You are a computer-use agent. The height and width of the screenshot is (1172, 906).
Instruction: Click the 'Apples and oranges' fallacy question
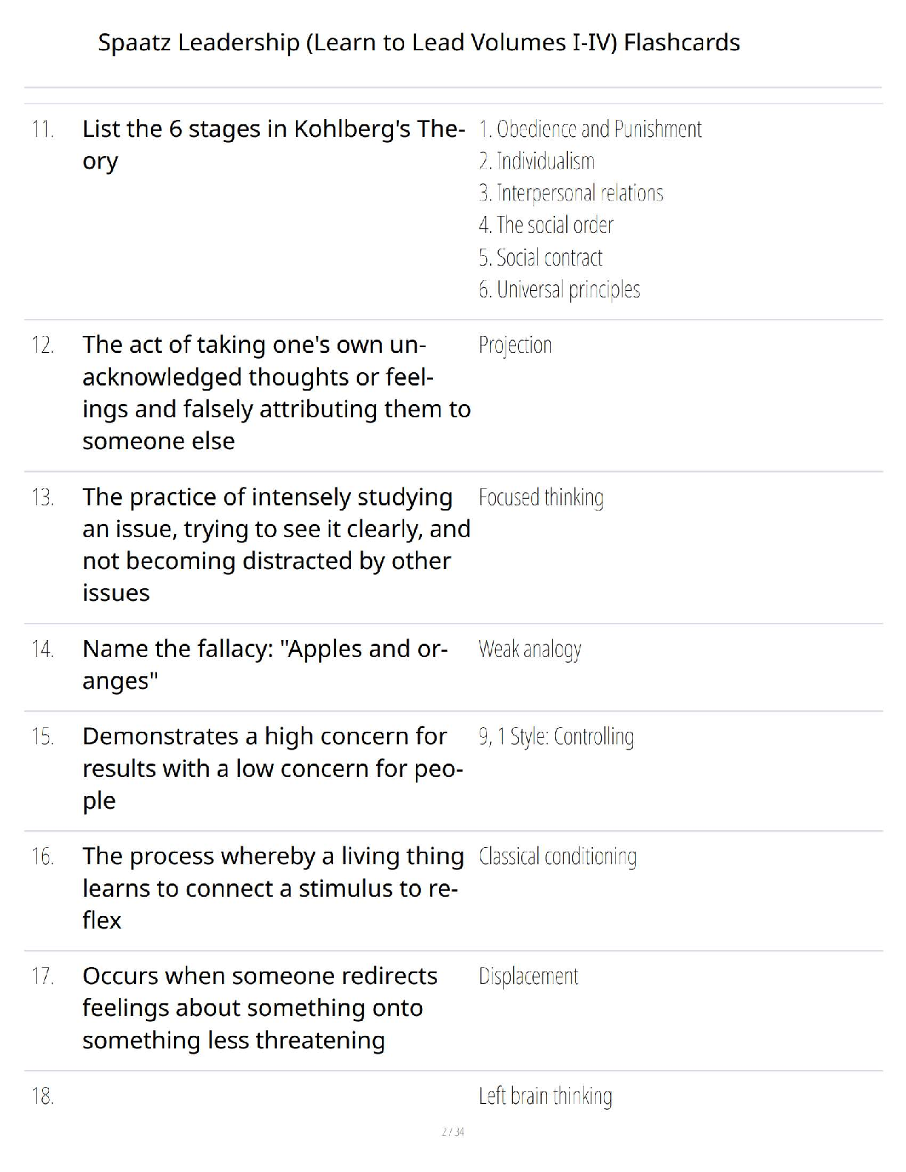tap(265, 664)
